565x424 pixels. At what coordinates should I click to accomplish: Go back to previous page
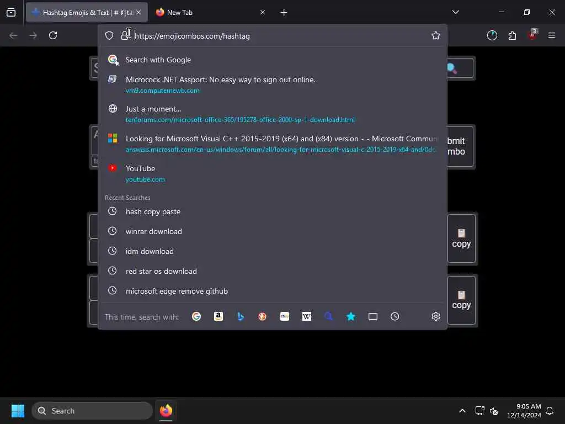[x=13, y=35]
